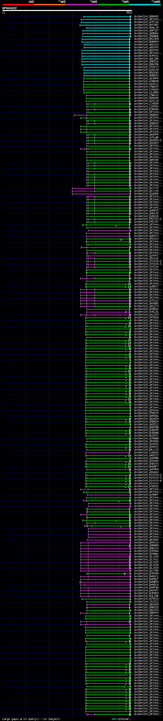Click the cyan ~100% identity color band
163x721 pixels.
pos(145,5)
